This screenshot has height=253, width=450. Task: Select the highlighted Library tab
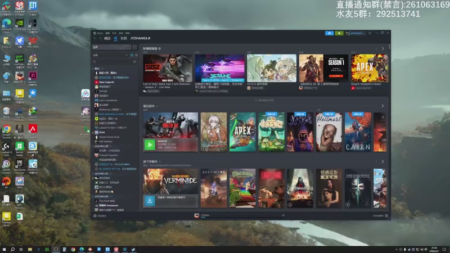pyautogui.click(x=115, y=38)
